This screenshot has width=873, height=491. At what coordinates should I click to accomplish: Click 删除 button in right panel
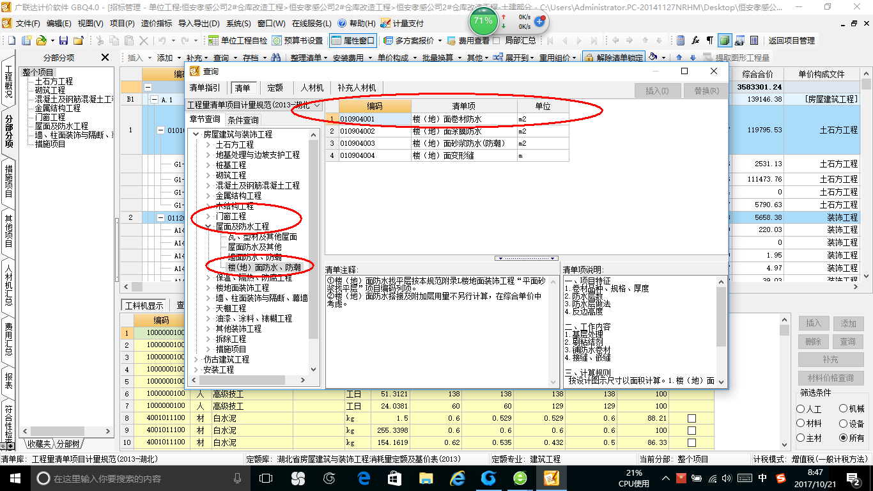pos(813,341)
